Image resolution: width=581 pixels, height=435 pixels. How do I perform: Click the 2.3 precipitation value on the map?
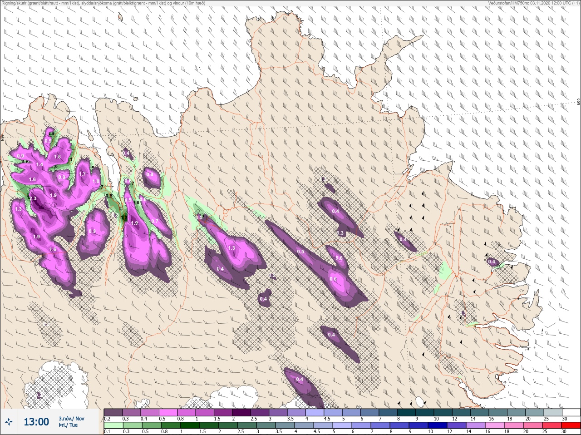[32, 198]
